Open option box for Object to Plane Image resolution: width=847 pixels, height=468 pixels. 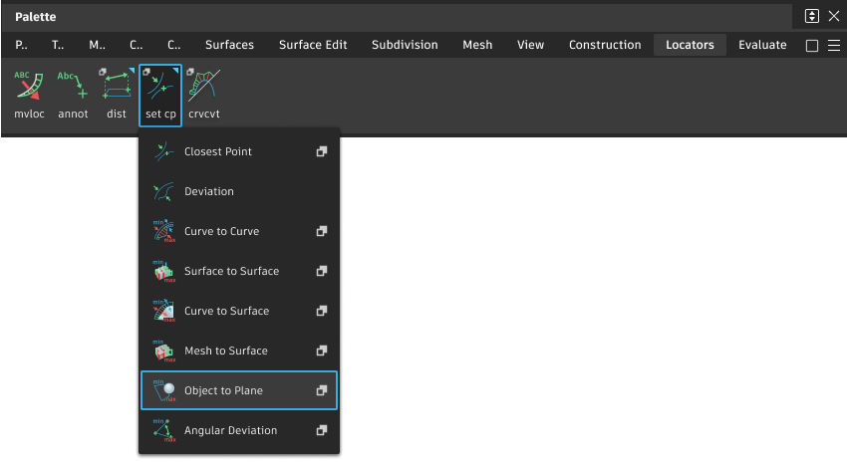[x=322, y=390]
